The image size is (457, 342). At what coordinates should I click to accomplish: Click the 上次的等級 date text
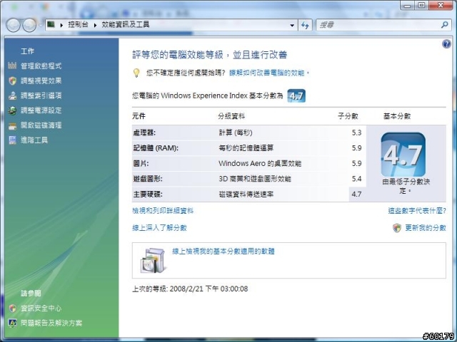pos(190,289)
